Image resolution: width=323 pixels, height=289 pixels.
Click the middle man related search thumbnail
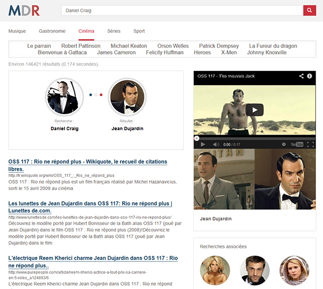tap(255, 271)
